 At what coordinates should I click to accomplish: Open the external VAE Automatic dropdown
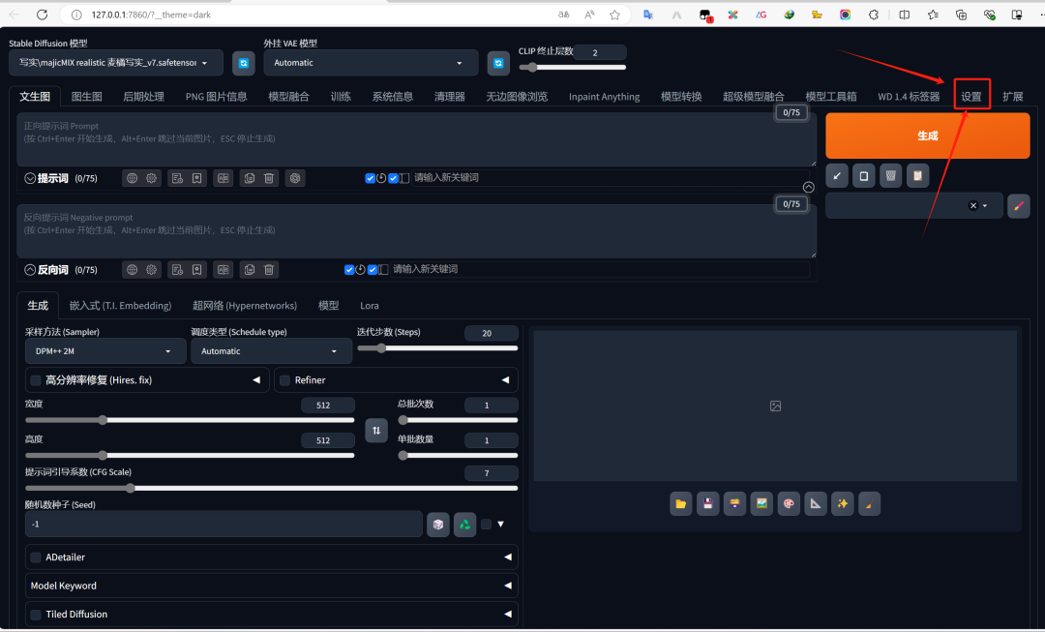(x=371, y=61)
